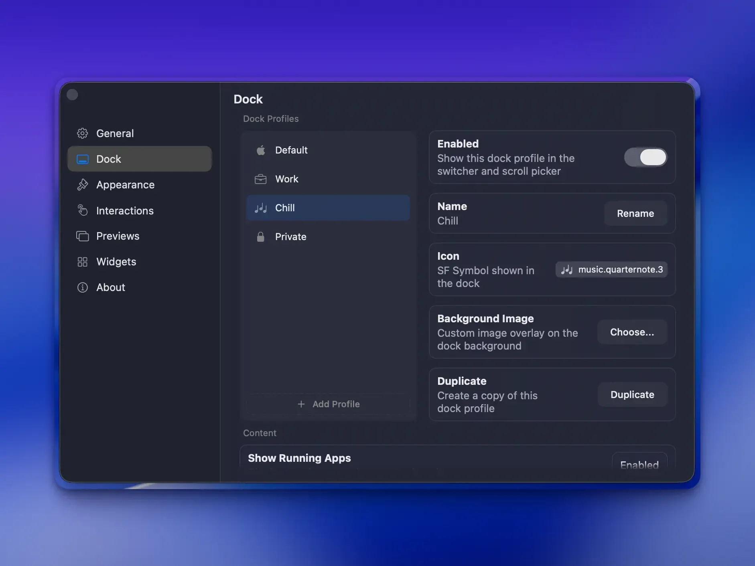Duplicate the Chill dock profile
This screenshot has width=755, height=566.
click(632, 394)
